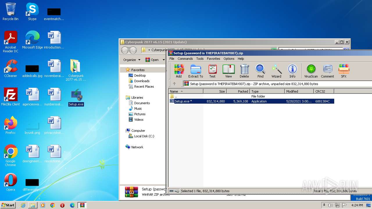Open Downloads in Explorer sidebar

click(142, 81)
